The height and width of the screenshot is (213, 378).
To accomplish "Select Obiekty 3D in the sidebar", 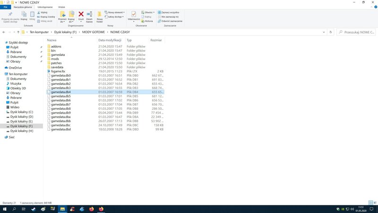I will pyautogui.click(x=18, y=89).
